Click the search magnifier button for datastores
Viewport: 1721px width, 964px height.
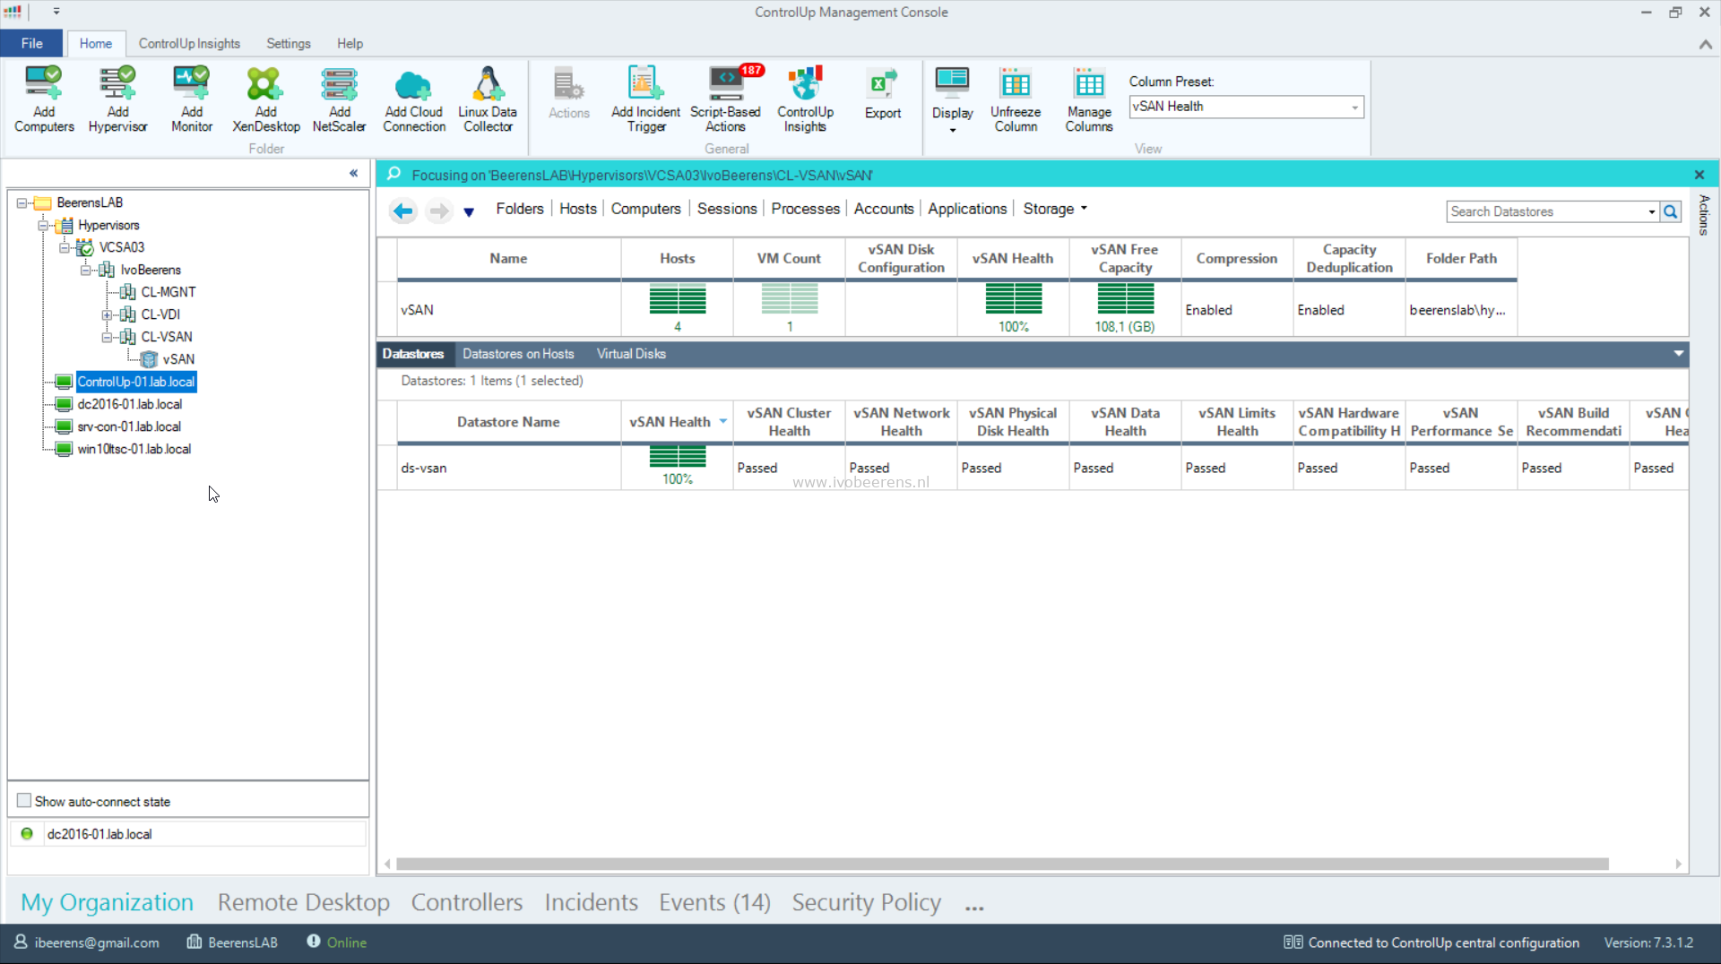(1671, 211)
